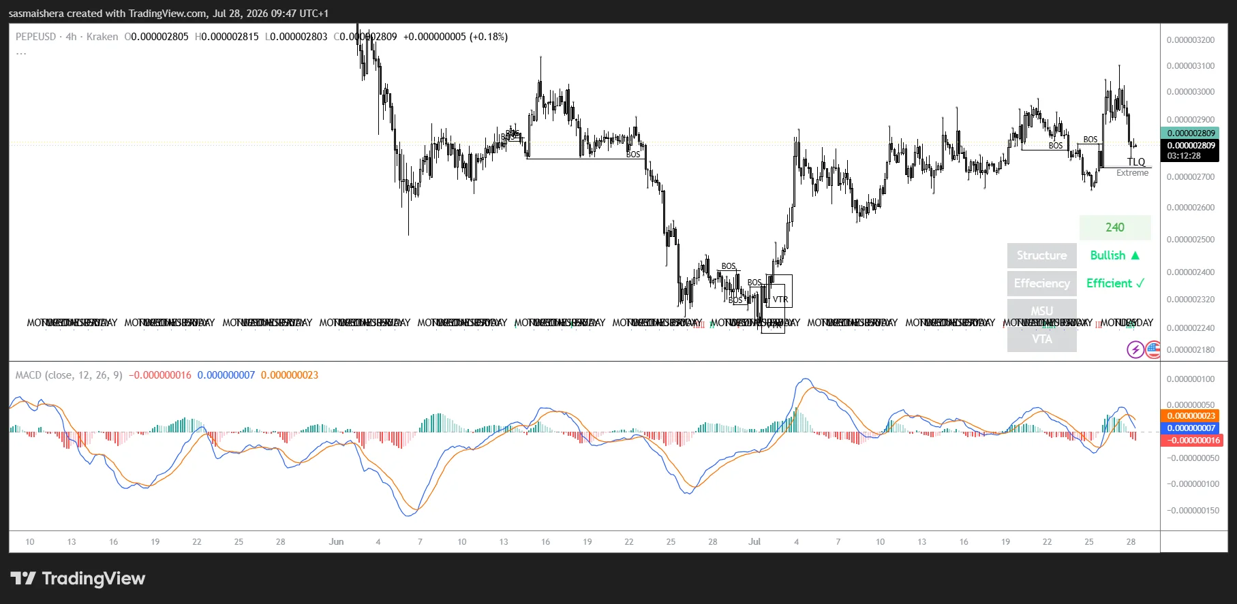
Task: Click the VTA table cell
Action: (1042, 339)
